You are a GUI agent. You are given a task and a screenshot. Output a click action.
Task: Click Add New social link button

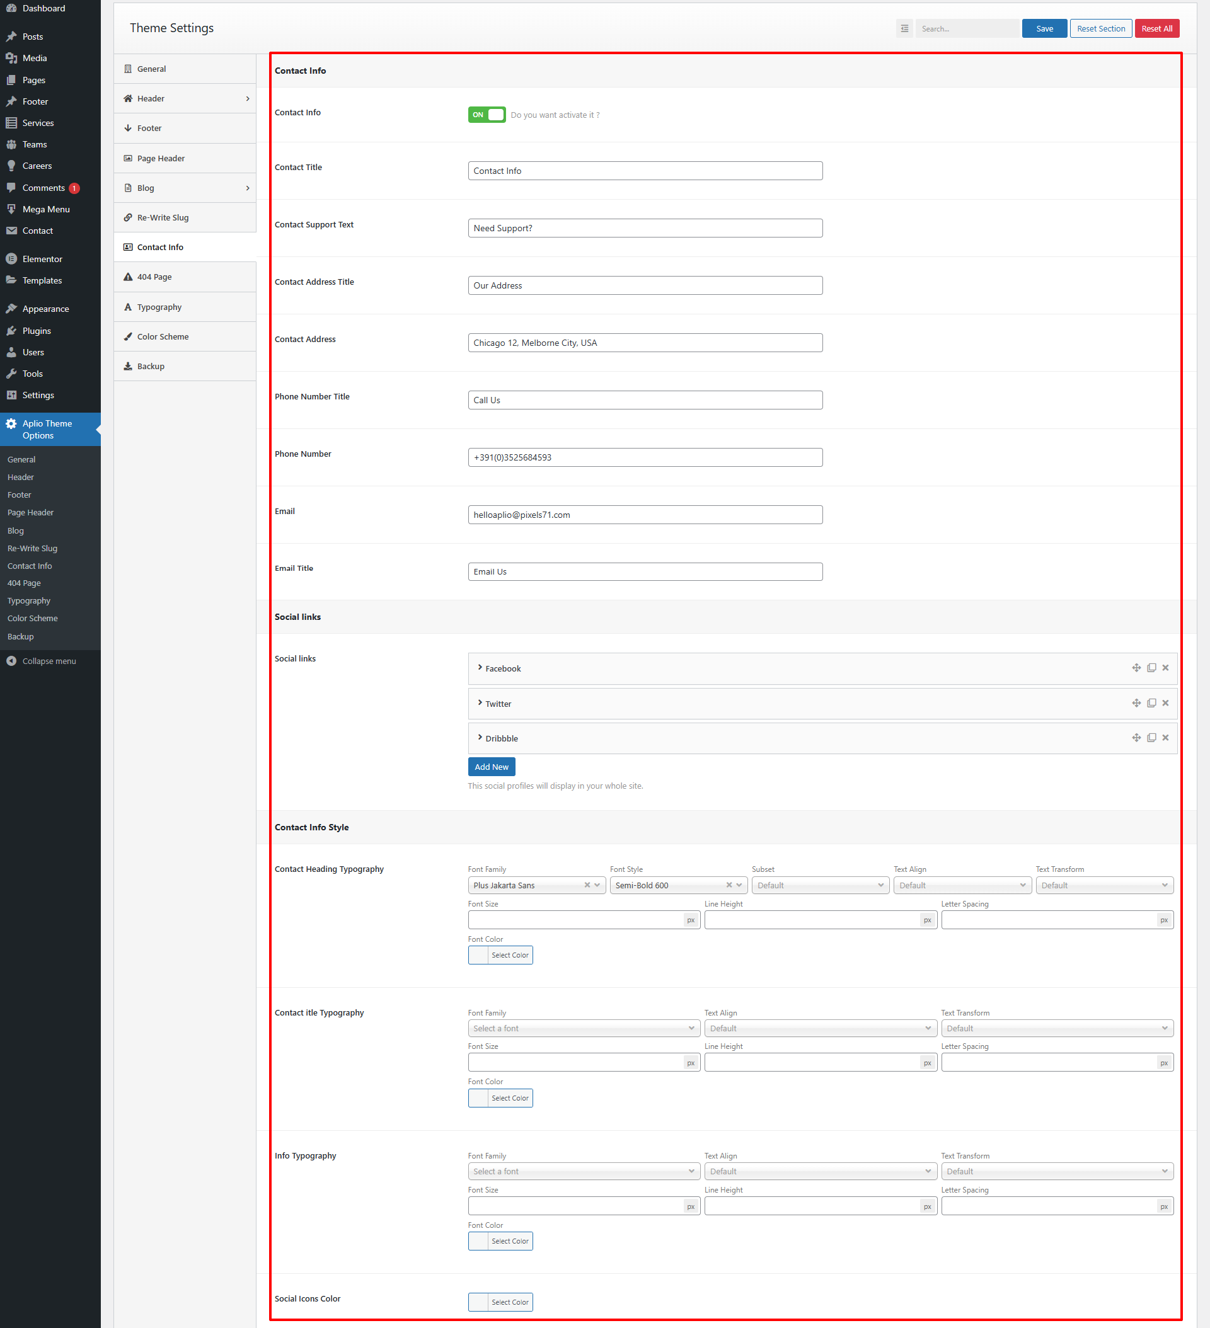point(490,766)
